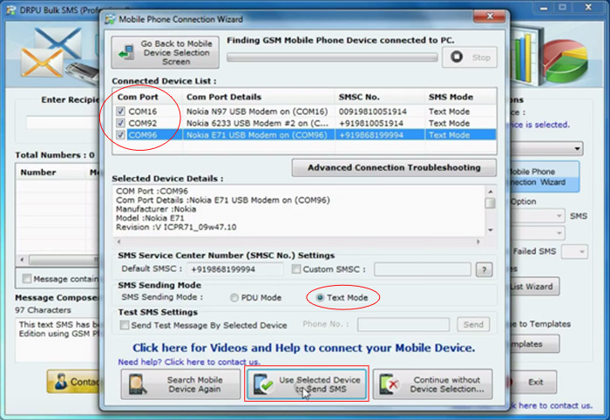Click the SMSC help question mark button

click(x=484, y=269)
